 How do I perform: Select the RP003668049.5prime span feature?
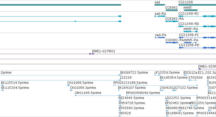162,95
